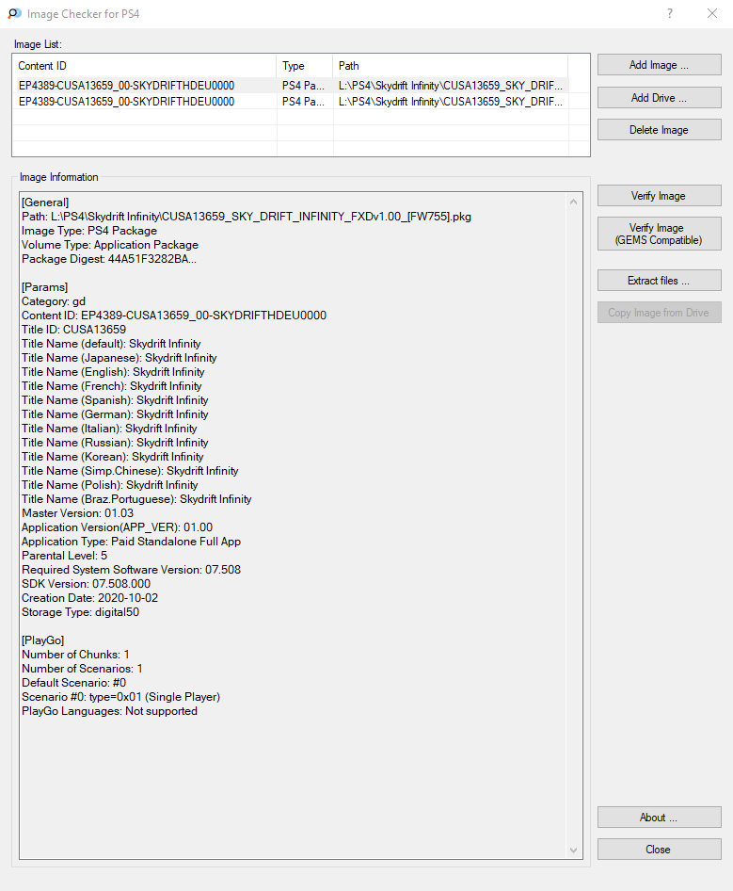Click the Creation Date: 2020-10-02 line
This screenshot has height=891, width=733.
[x=89, y=598]
